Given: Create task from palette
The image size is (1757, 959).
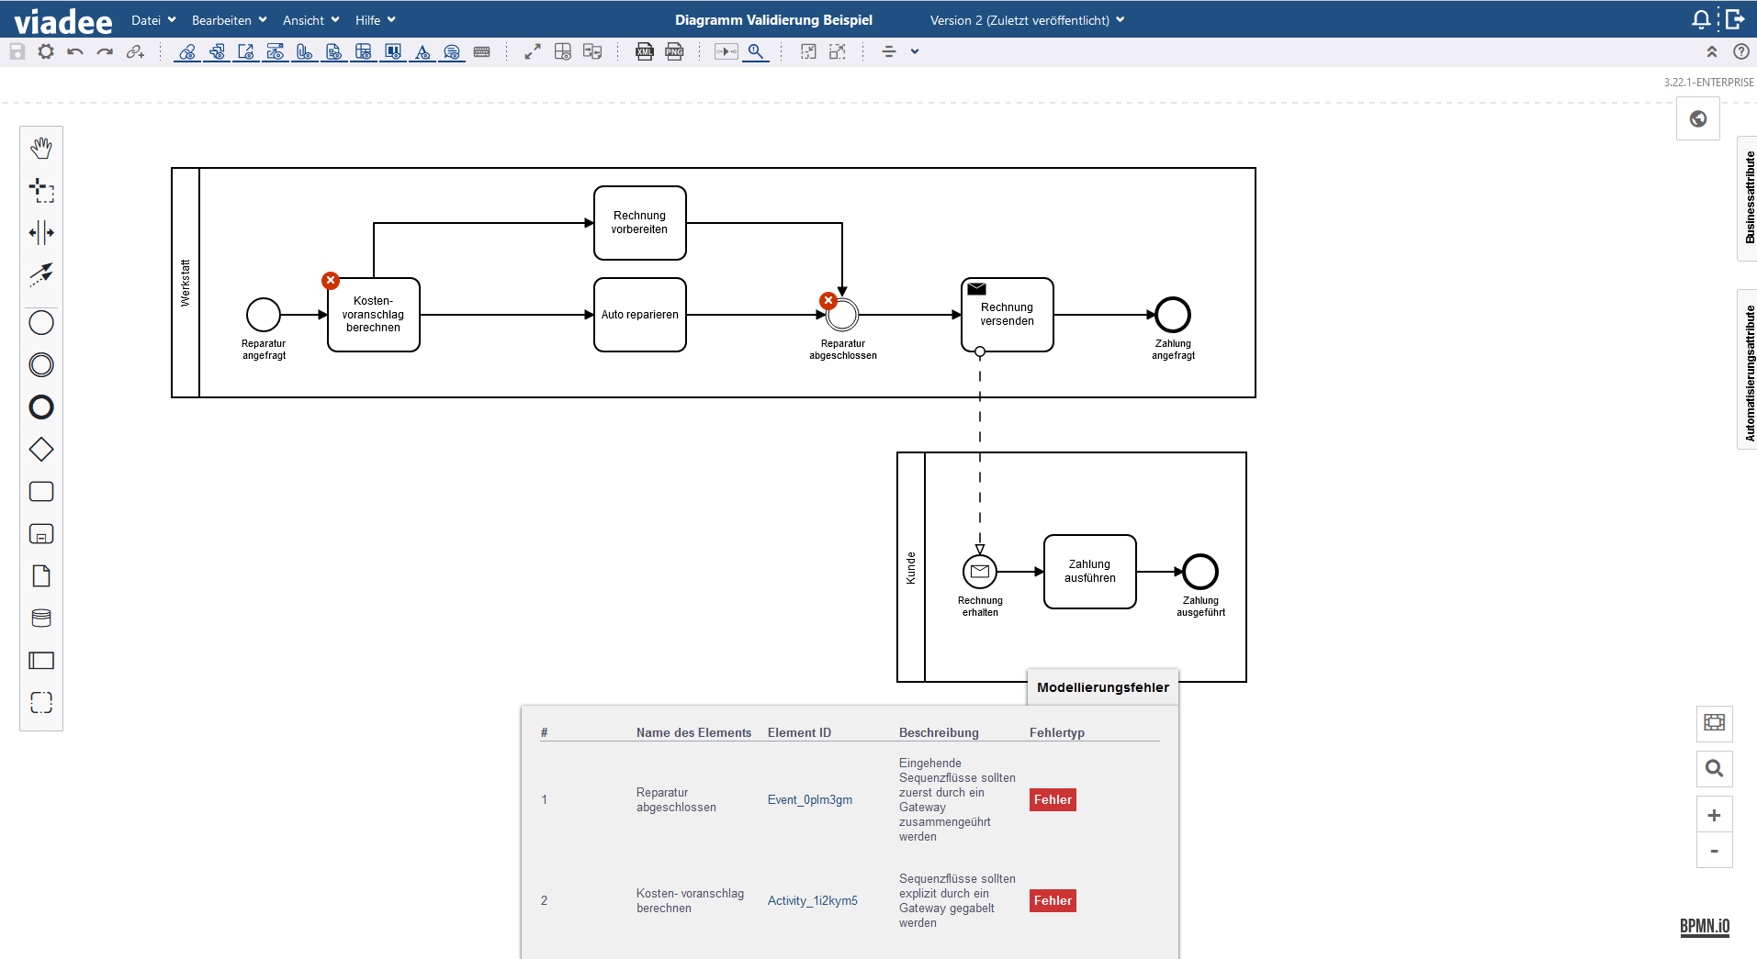Looking at the screenshot, I should point(41,492).
